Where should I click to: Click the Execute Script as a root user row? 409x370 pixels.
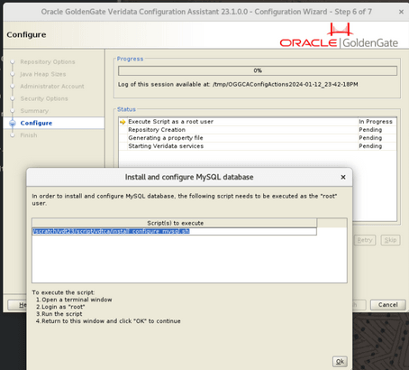click(x=258, y=122)
